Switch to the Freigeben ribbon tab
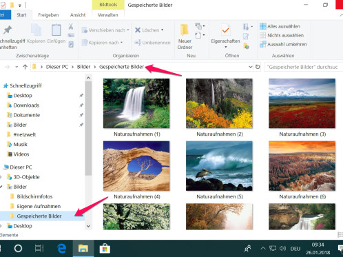Viewport: 343px width, 257px height. 48,15
